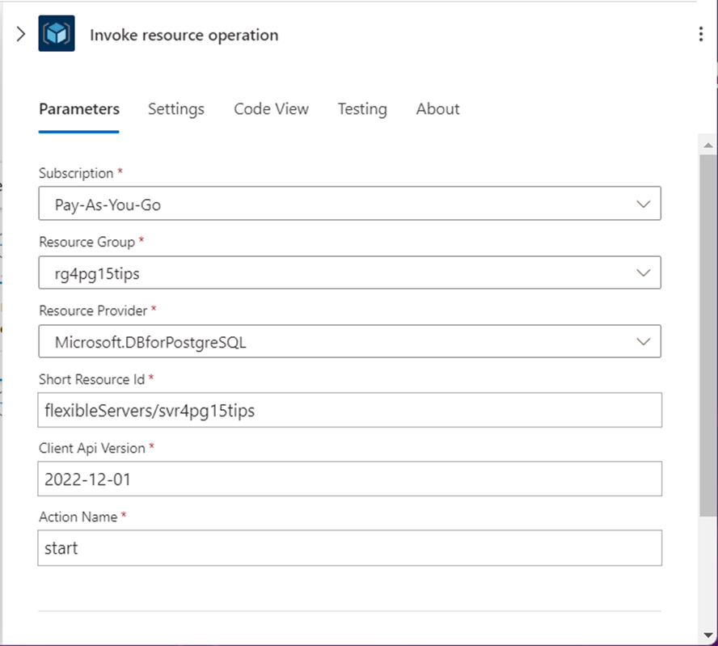Collapse the Invoke resource operation panel chevron

pyautogui.click(x=21, y=35)
